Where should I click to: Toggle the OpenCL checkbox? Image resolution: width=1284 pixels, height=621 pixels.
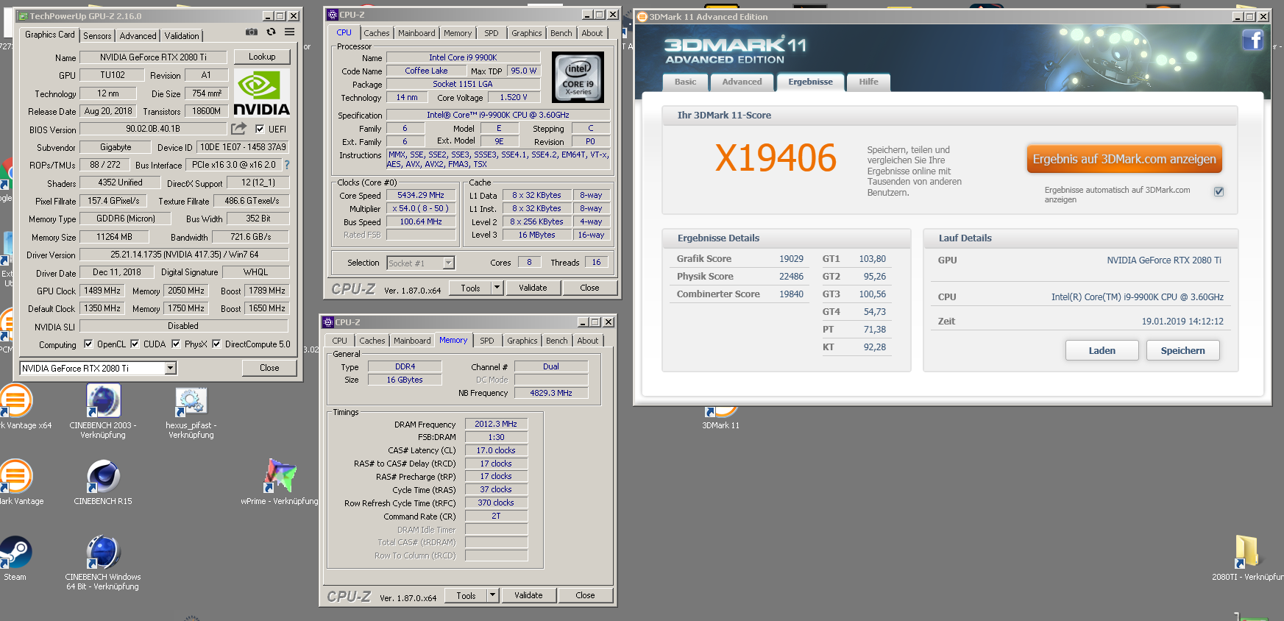coord(88,344)
